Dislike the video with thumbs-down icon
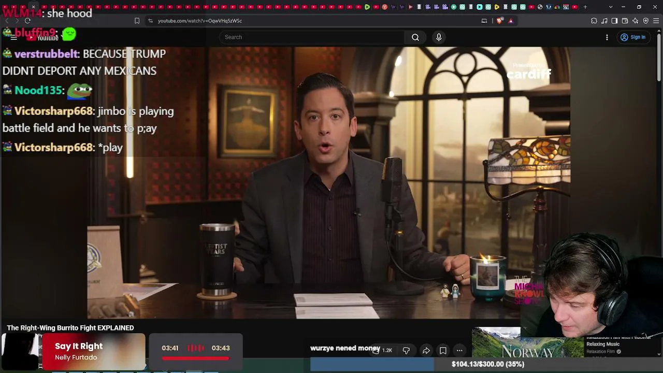The image size is (663, 373). (406, 351)
